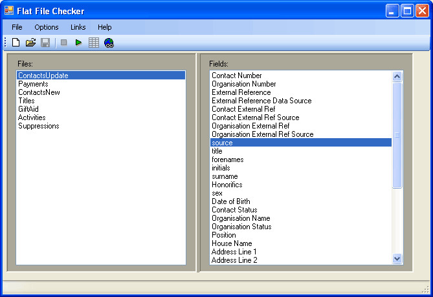
Task: Select the Position field
Action: 301,235
